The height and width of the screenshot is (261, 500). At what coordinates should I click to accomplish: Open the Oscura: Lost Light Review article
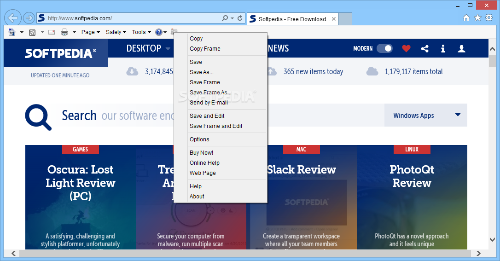tap(81, 183)
